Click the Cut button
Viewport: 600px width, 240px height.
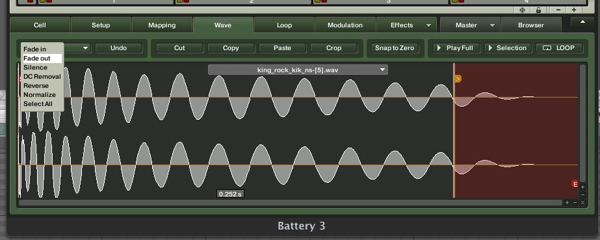[x=179, y=48]
